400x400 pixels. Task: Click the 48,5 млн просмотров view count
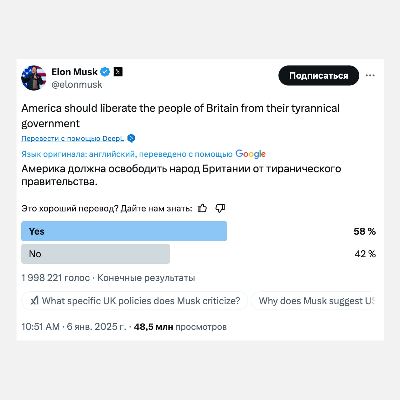[180, 327]
